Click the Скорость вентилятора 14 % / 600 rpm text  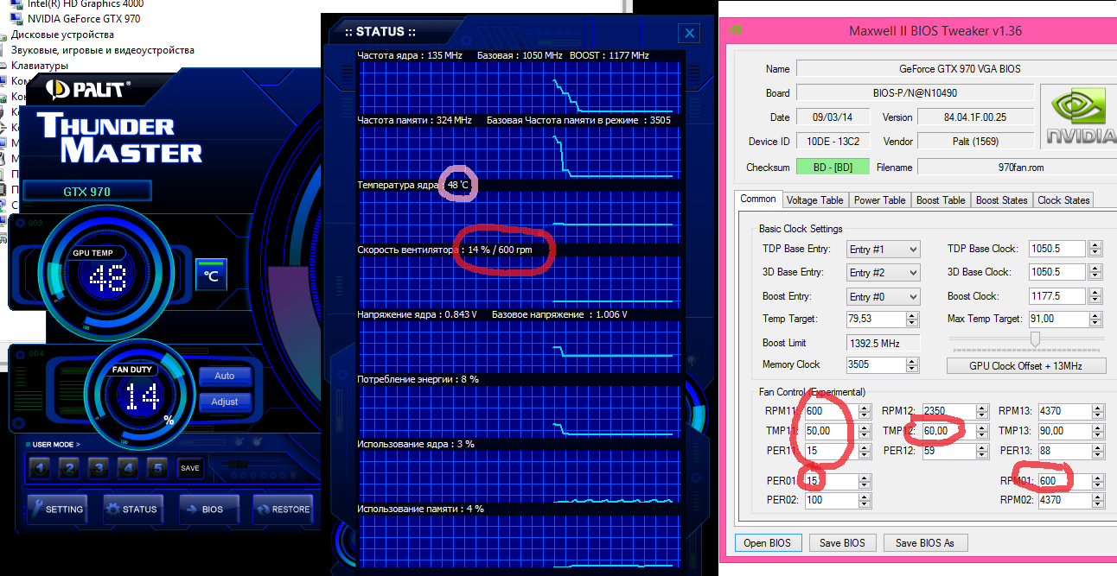pos(444,250)
